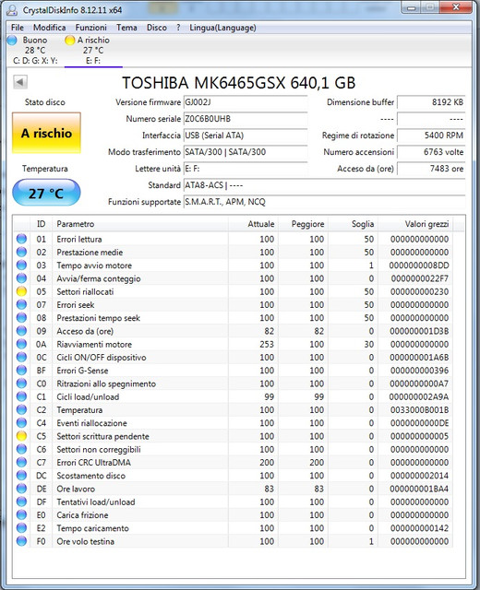Click the status dot of Prestazione medie
This screenshot has width=480, height=590.
[x=22, y=252]
